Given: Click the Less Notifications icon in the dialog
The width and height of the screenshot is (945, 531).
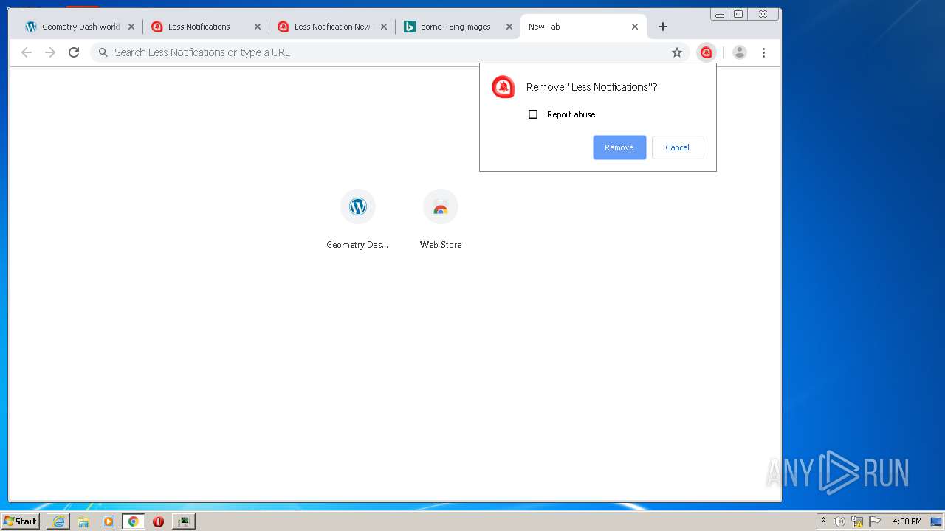Looking at the screenshot, I should pos(504,87).
